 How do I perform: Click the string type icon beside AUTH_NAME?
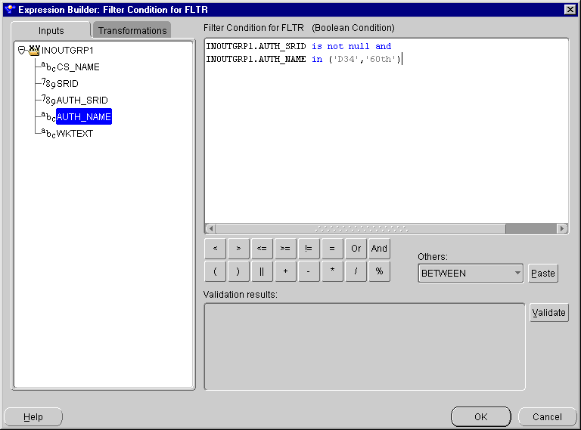[48, 116]
